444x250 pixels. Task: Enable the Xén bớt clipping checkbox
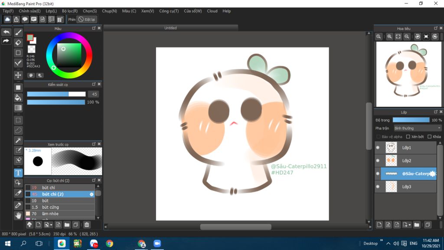click(x=408, y=137)
